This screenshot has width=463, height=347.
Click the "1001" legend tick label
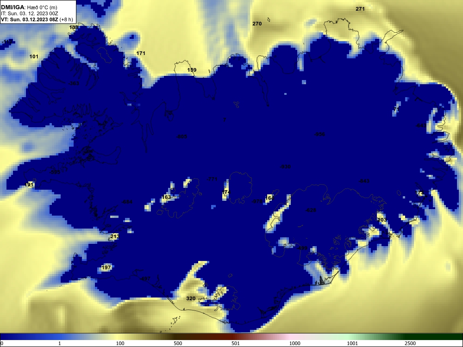coord(352,343)
